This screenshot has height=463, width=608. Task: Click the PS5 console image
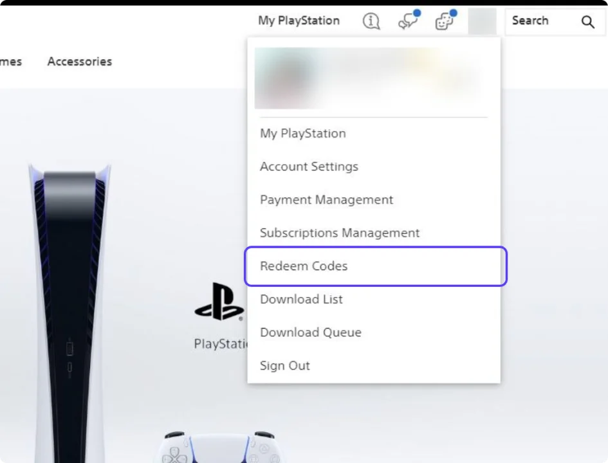[69, 313]
